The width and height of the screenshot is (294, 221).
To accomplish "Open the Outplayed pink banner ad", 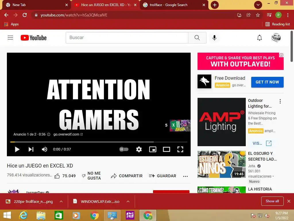I will click(240, 61).
